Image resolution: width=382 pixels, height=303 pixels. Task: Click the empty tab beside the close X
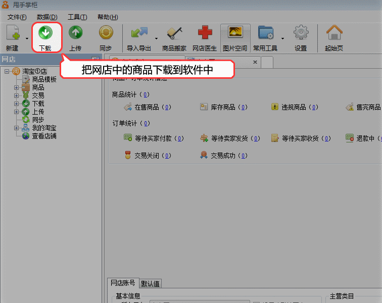click(267, 62)
